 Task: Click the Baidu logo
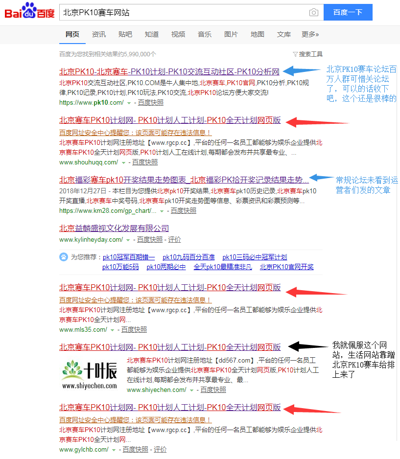29,11
